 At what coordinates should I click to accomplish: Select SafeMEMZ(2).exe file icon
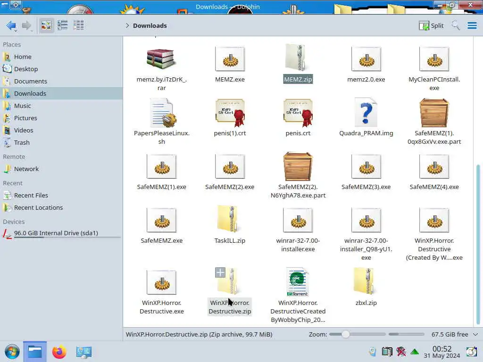pyautogui.click(x=230, y=166)
